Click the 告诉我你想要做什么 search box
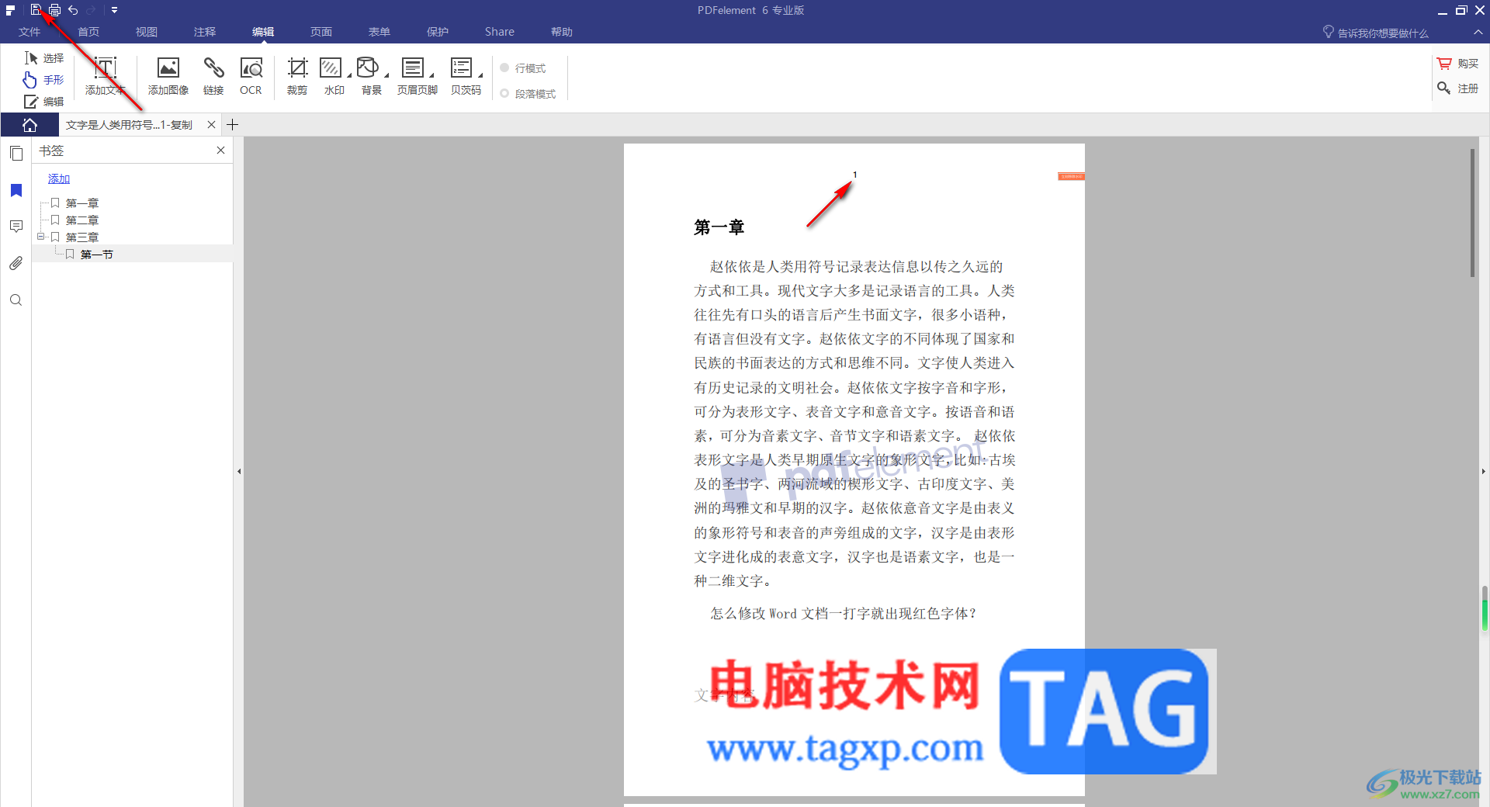The width and height of the screenshot is (1490, 807). [x=1375, y=33]
